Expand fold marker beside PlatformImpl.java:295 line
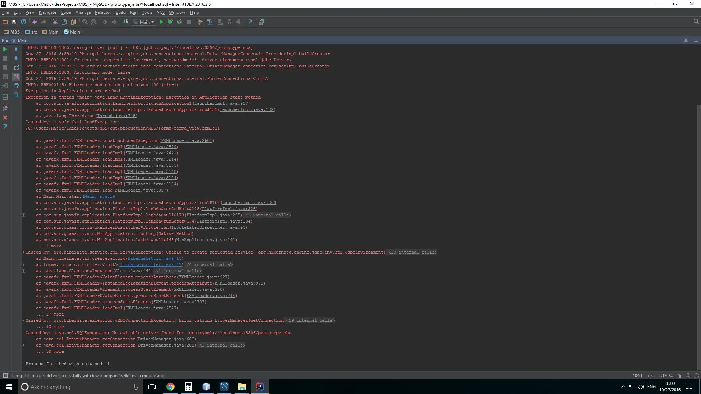The image size is (701, 394). click(x=24, y=215)
